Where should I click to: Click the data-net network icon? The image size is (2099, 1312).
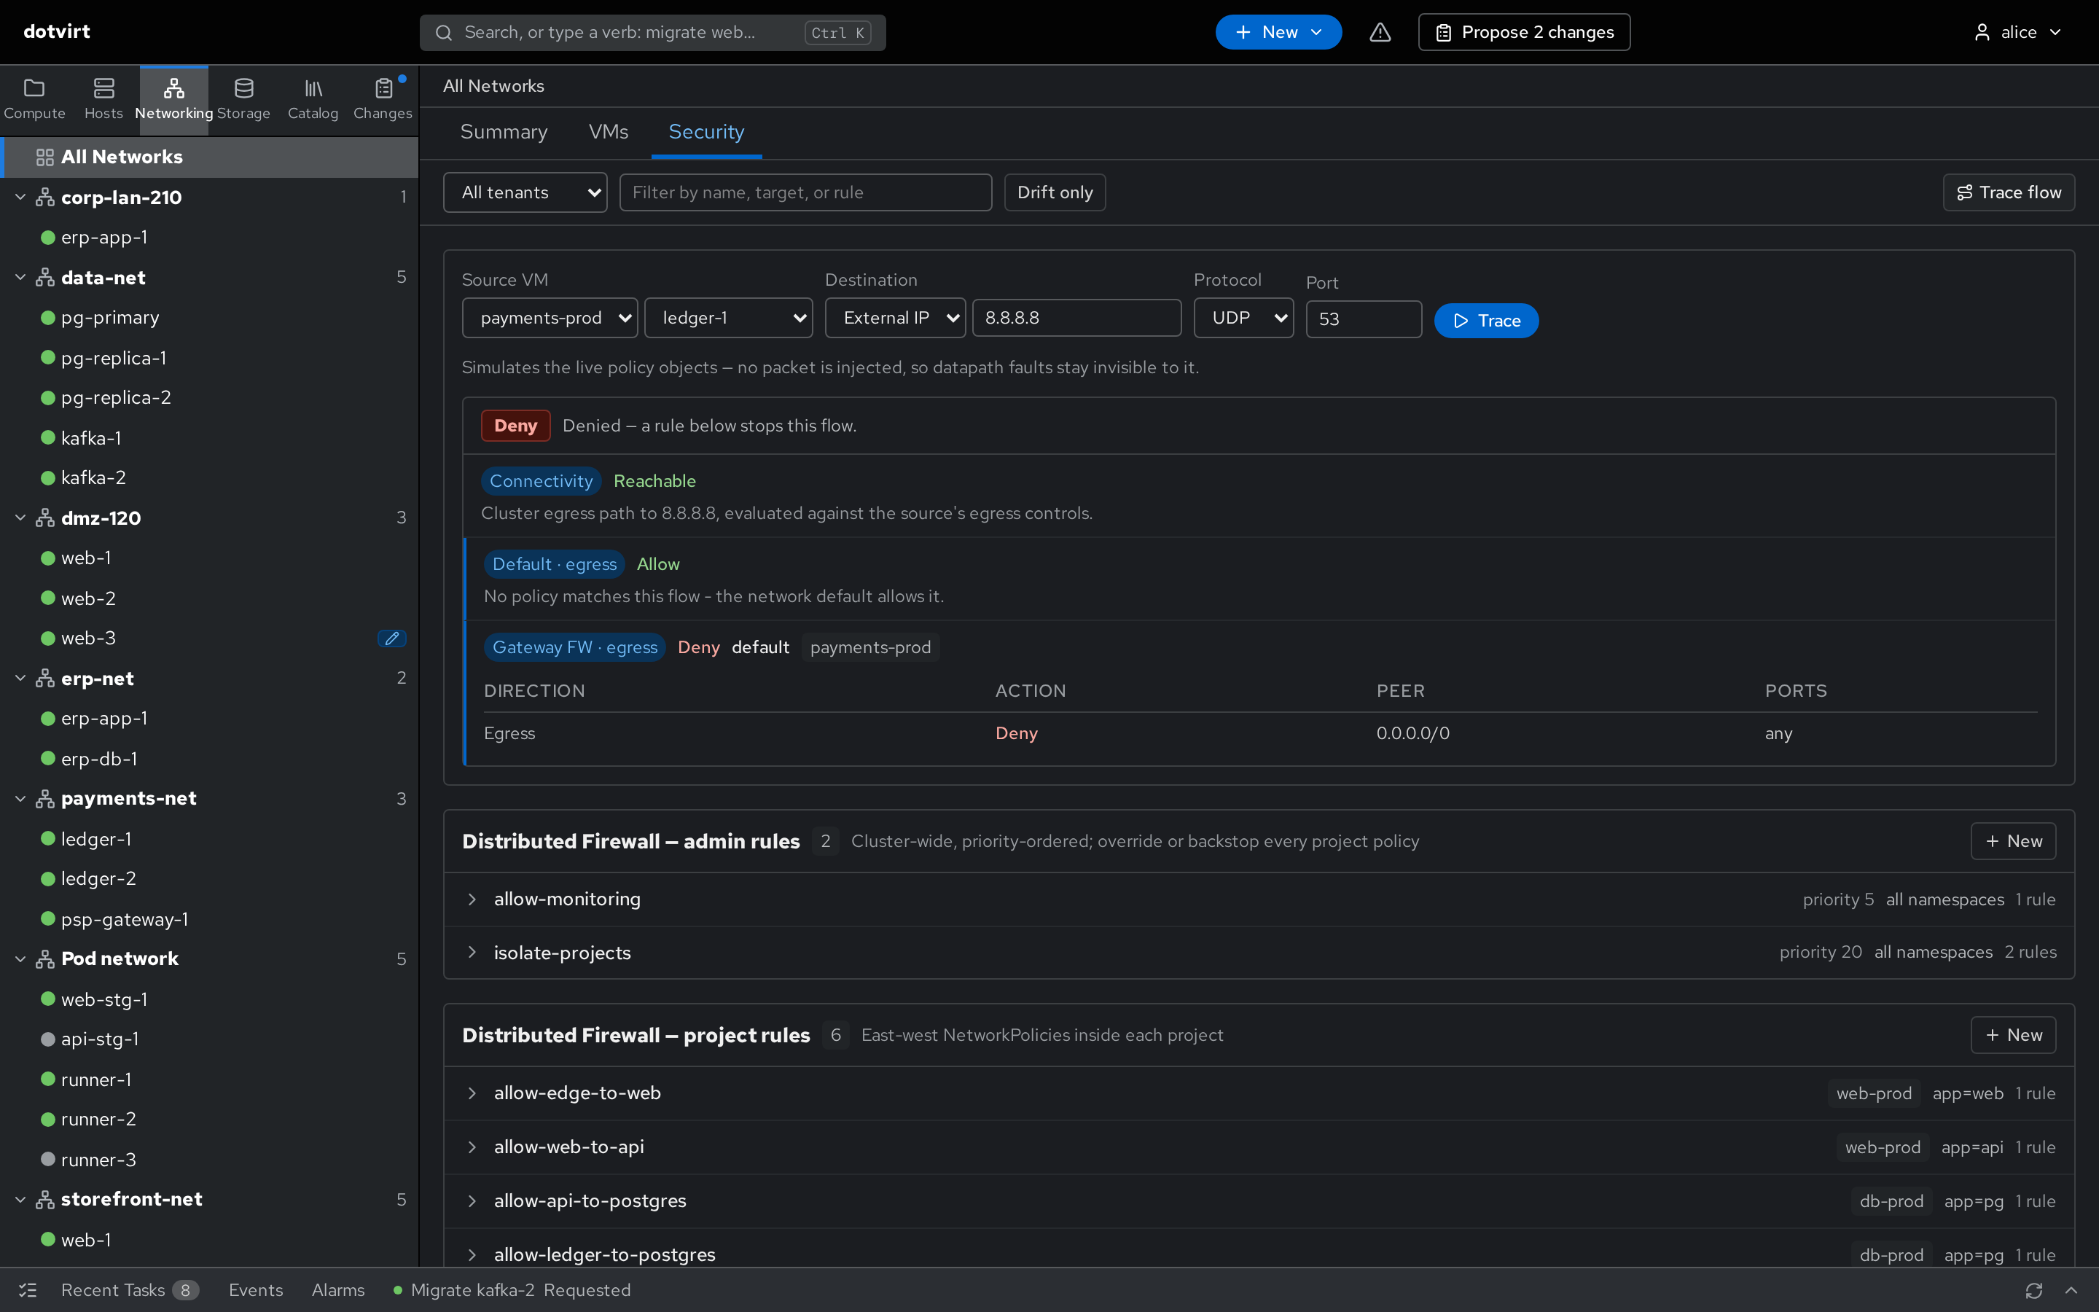[x=45, y=278]
